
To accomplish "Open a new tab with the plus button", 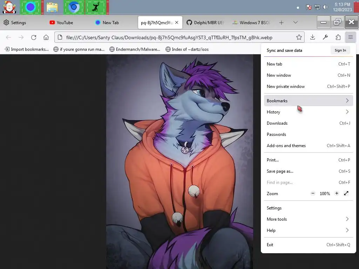I will point(282,22).
